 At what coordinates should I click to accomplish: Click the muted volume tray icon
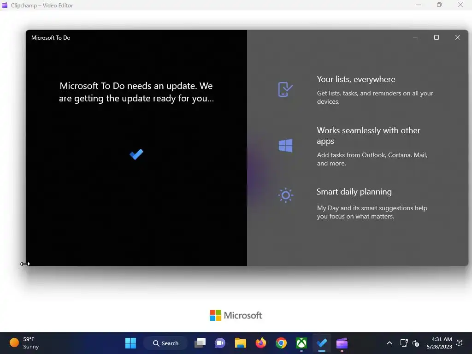pos(416,343)
